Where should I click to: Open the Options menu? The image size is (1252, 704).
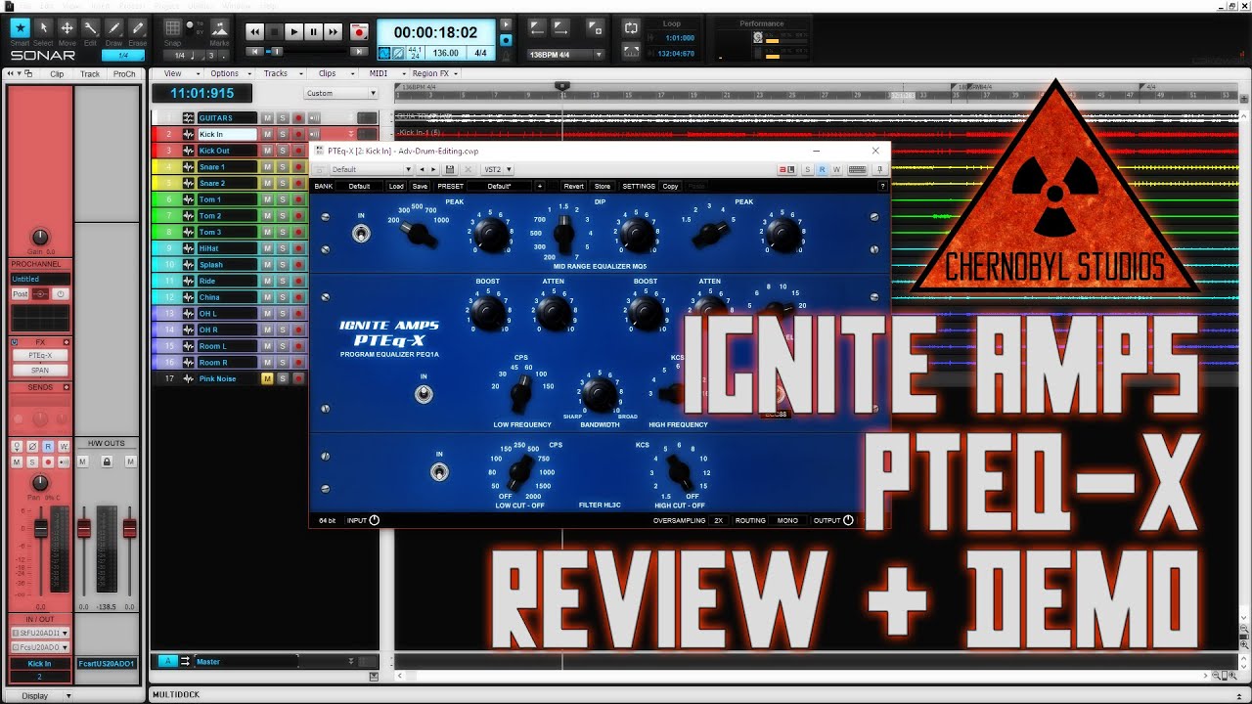click(229, 73)
